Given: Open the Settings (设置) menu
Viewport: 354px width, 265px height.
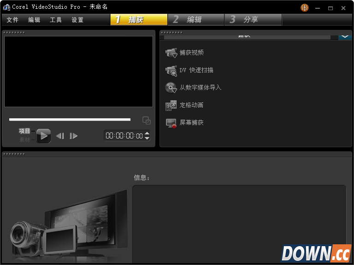Looking at the screenshot, I should [x=77, y=20].
